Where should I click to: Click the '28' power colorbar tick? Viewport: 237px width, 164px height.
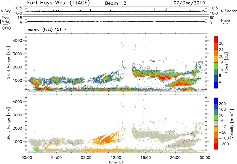tap(221, 43)
